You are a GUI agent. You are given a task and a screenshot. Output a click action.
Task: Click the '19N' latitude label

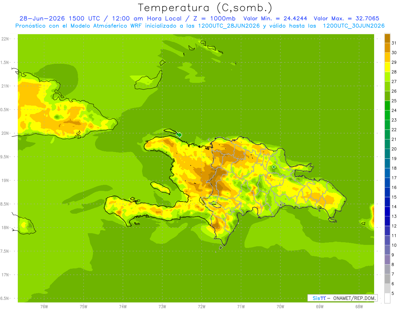click(x=5, y=180)
